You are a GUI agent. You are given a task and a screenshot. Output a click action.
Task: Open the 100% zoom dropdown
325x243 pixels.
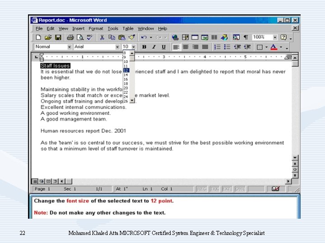pos(275,37)
